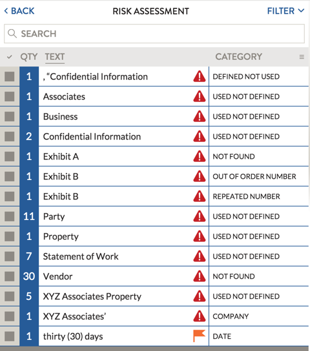Click the orange flag icon for thirty (30) days
The image size is (310, 351).
pyautogui.click(x=199, y=336)
